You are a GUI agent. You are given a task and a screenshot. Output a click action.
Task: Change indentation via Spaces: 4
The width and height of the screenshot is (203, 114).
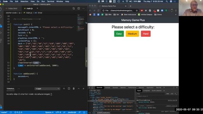pos(49,112)
